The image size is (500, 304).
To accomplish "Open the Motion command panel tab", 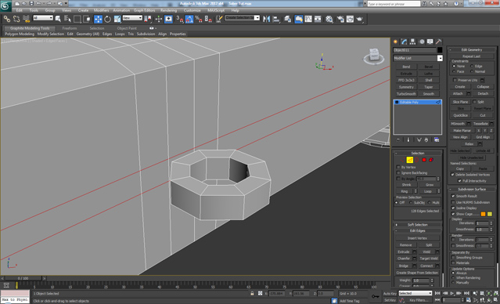I will click(422, 42).
